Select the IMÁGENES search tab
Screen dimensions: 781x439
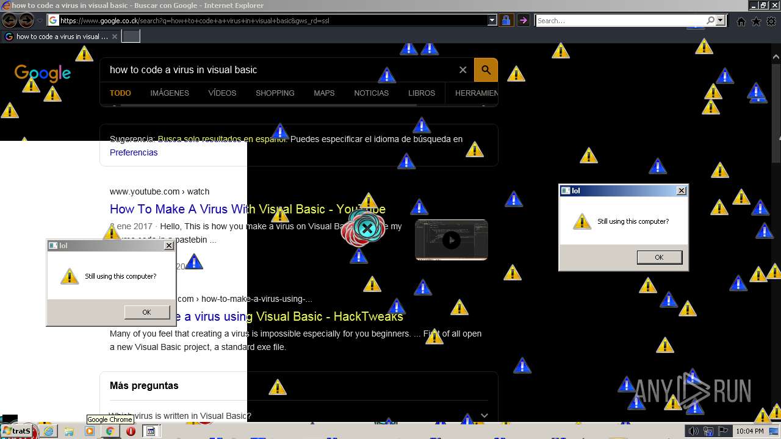[x=170, y=93]
